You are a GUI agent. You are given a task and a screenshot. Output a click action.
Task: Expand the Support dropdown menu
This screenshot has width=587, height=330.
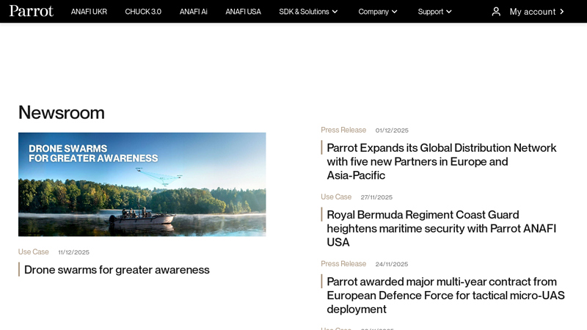[434, 12]
